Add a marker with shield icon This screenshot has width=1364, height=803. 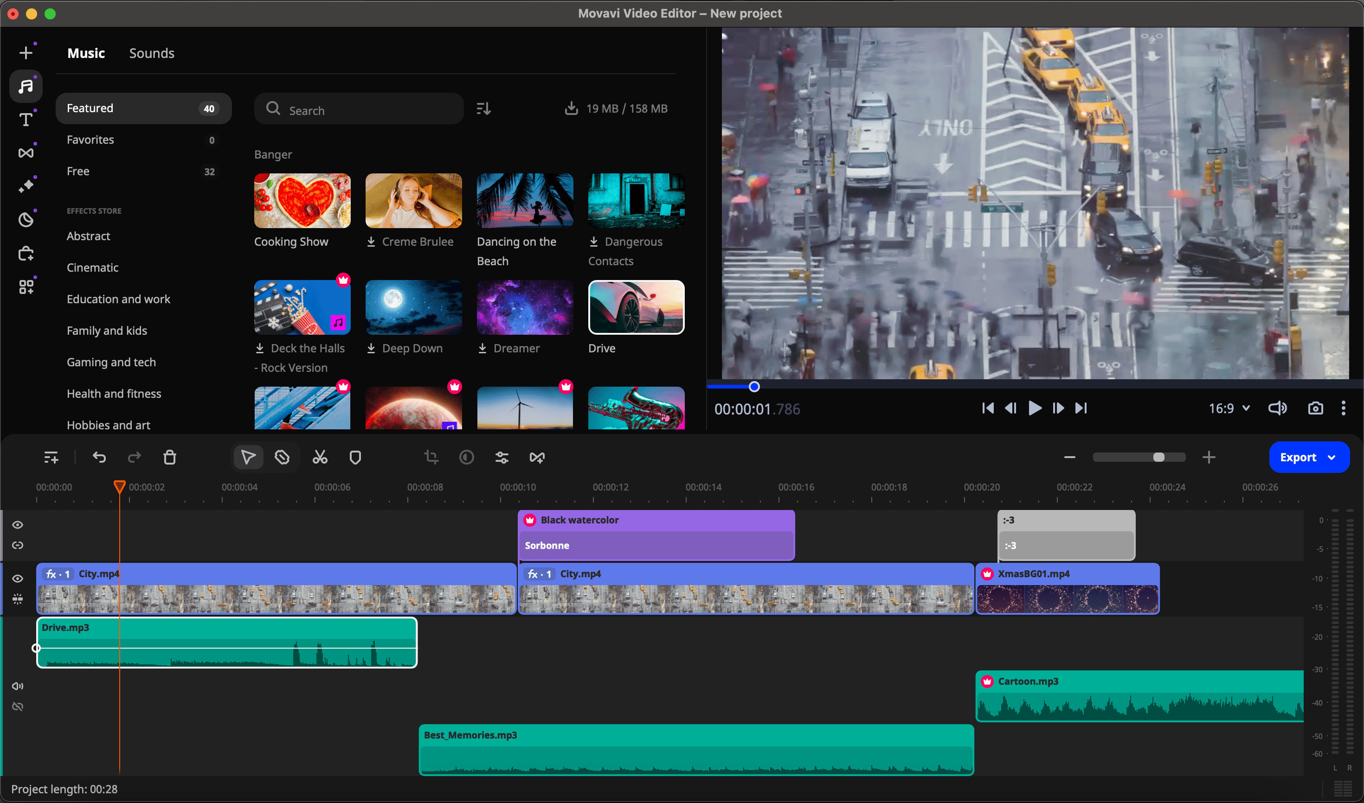[x=355, y=458]
